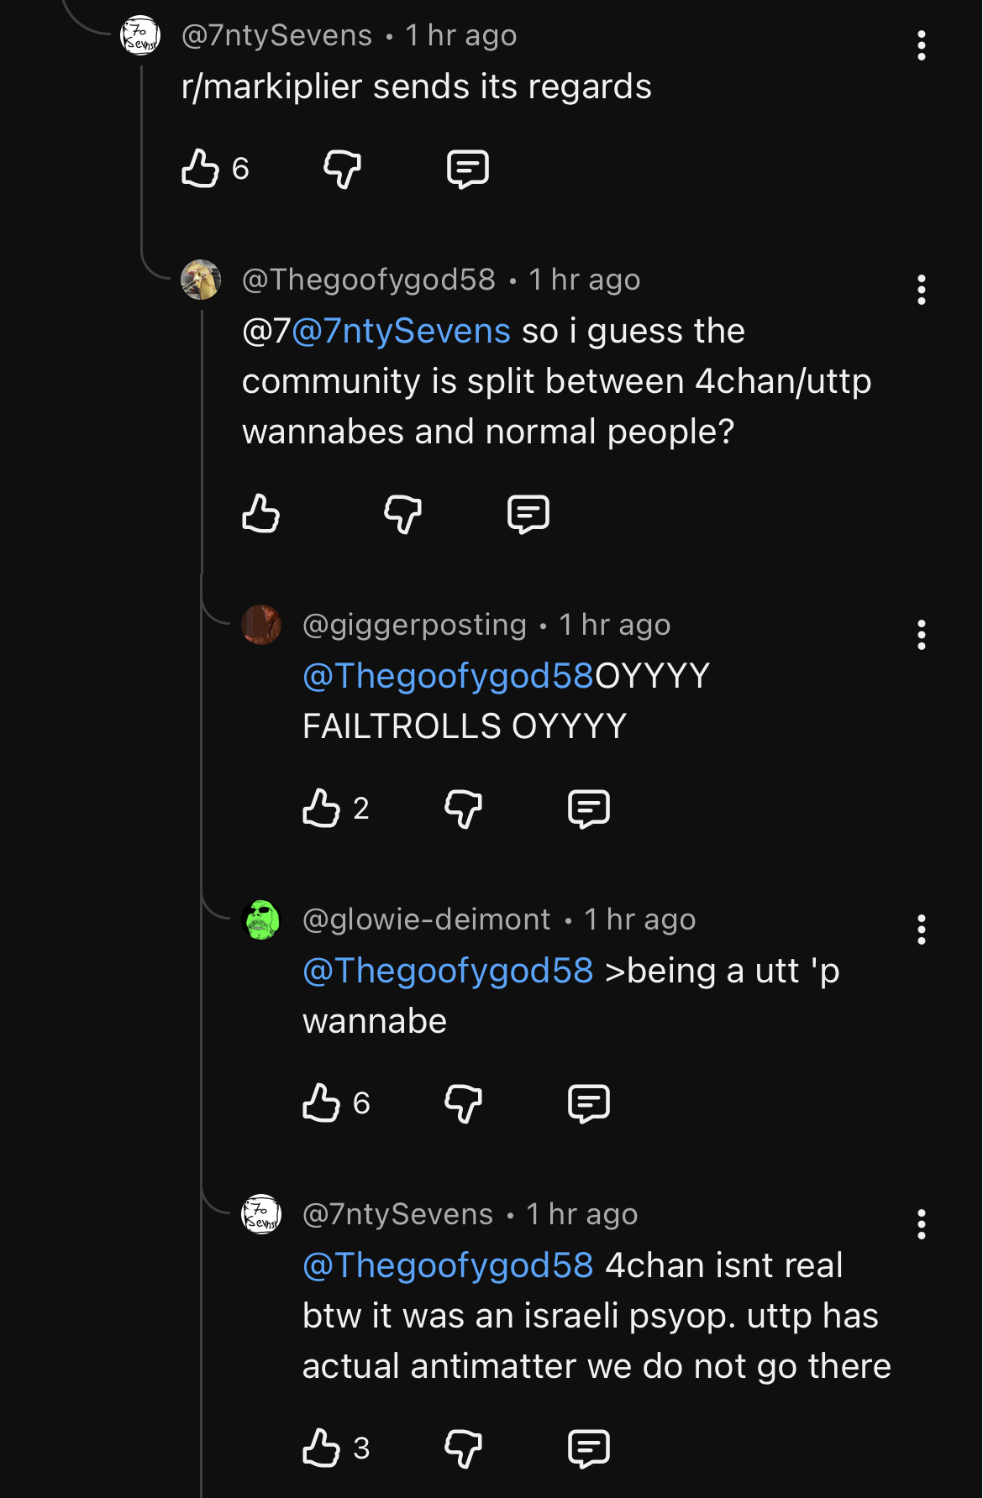The width and height of the screenshot is (983, 1498).
Task: Open glowie-deimont's green avatar
Action: [x=261, y=920]
